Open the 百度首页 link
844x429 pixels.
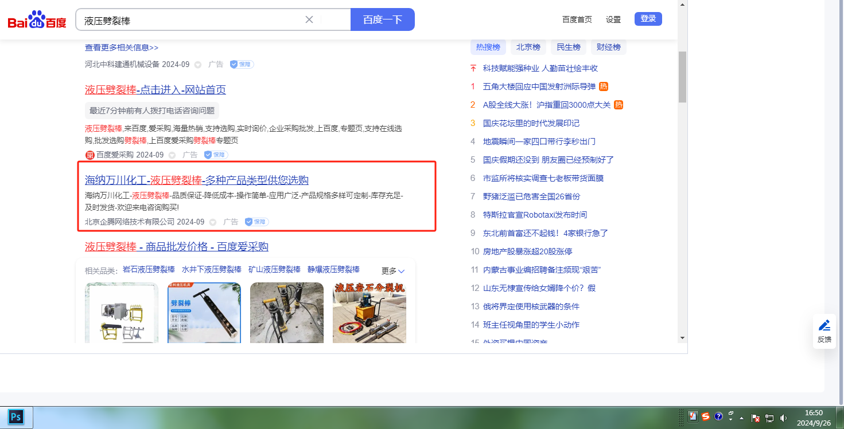point(577,19)
